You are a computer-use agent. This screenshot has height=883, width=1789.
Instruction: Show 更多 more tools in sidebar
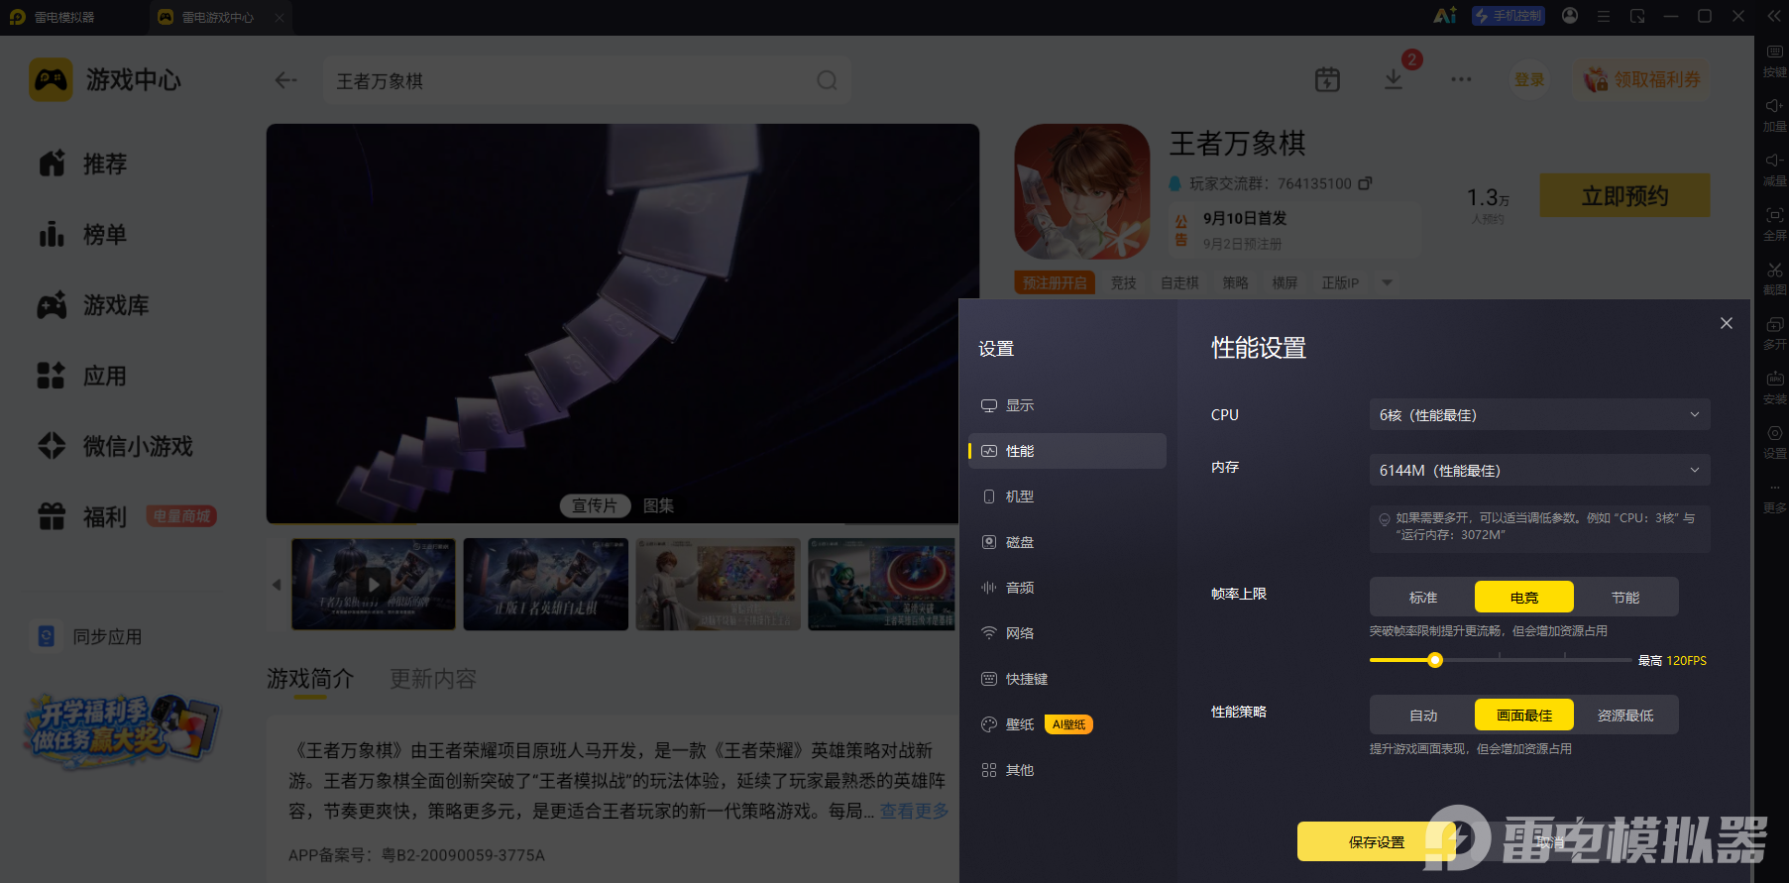[1774, 496]
